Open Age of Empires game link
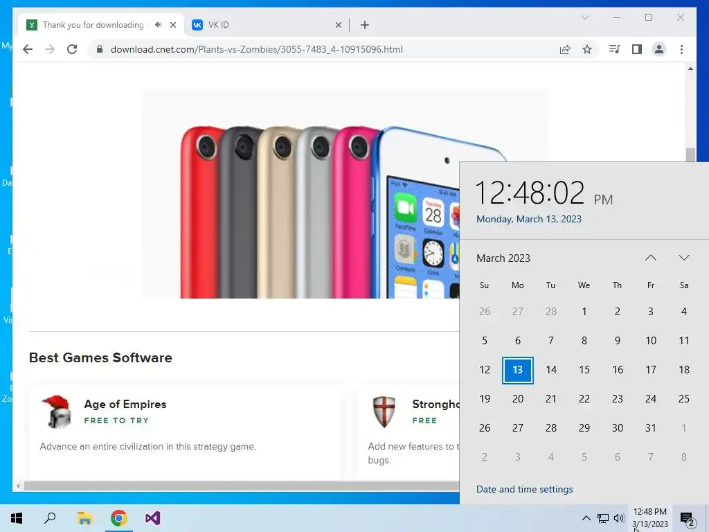 pos(125,404)
